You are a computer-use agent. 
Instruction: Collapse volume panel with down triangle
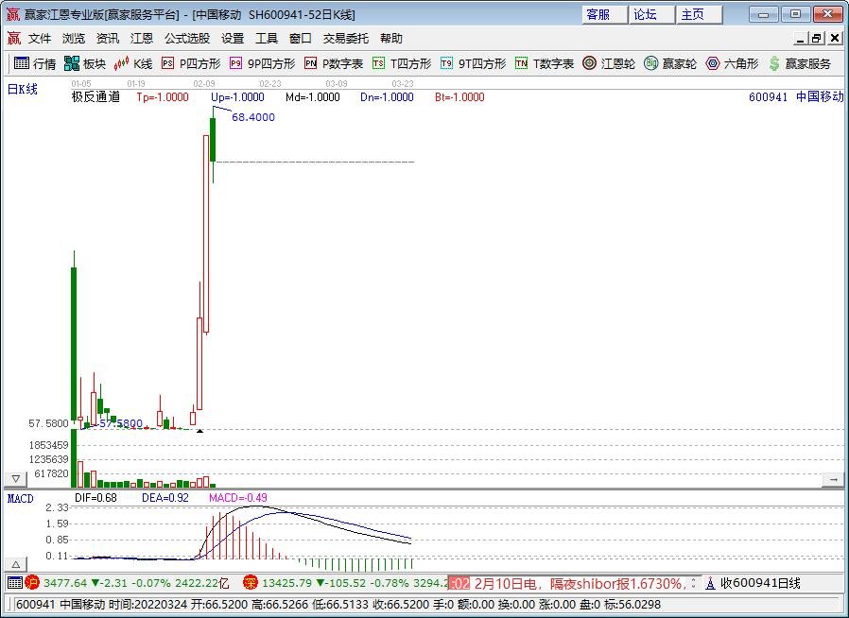(16, 479)
